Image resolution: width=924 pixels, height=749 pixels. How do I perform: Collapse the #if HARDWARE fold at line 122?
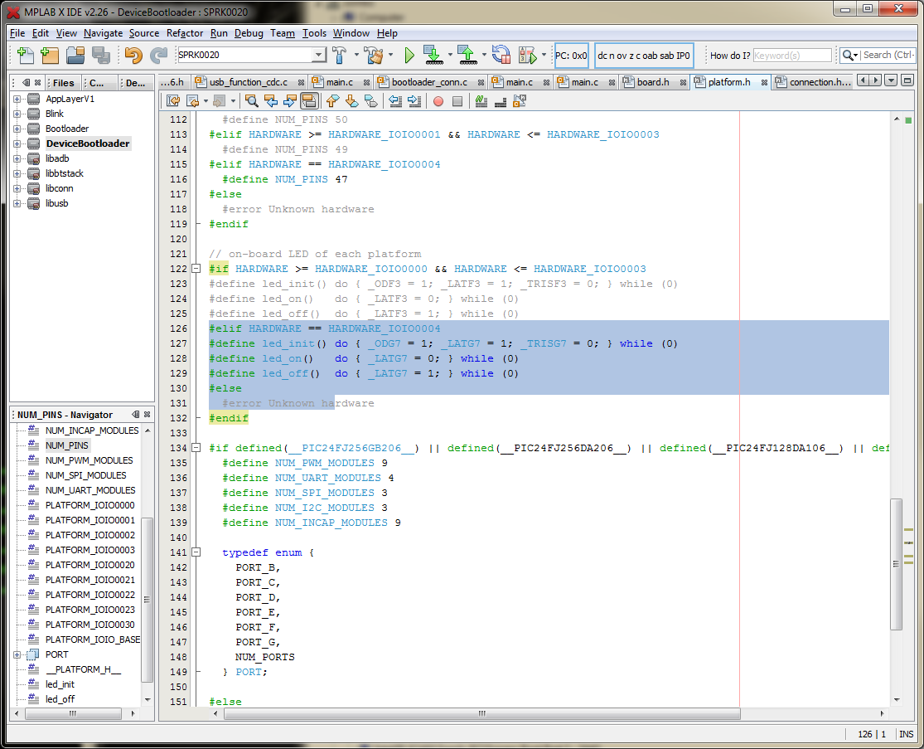coord(196,269)
